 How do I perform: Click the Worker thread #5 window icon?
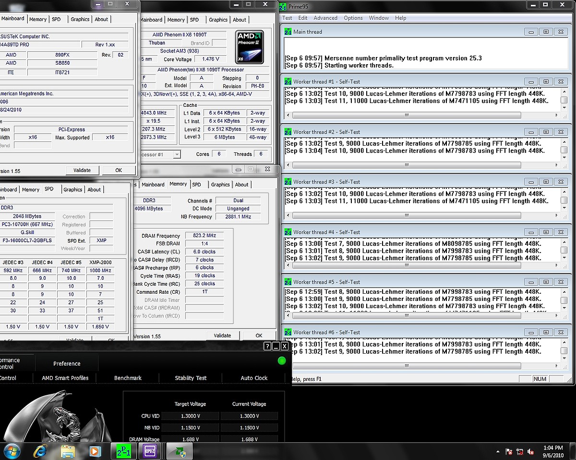[288, 282]
